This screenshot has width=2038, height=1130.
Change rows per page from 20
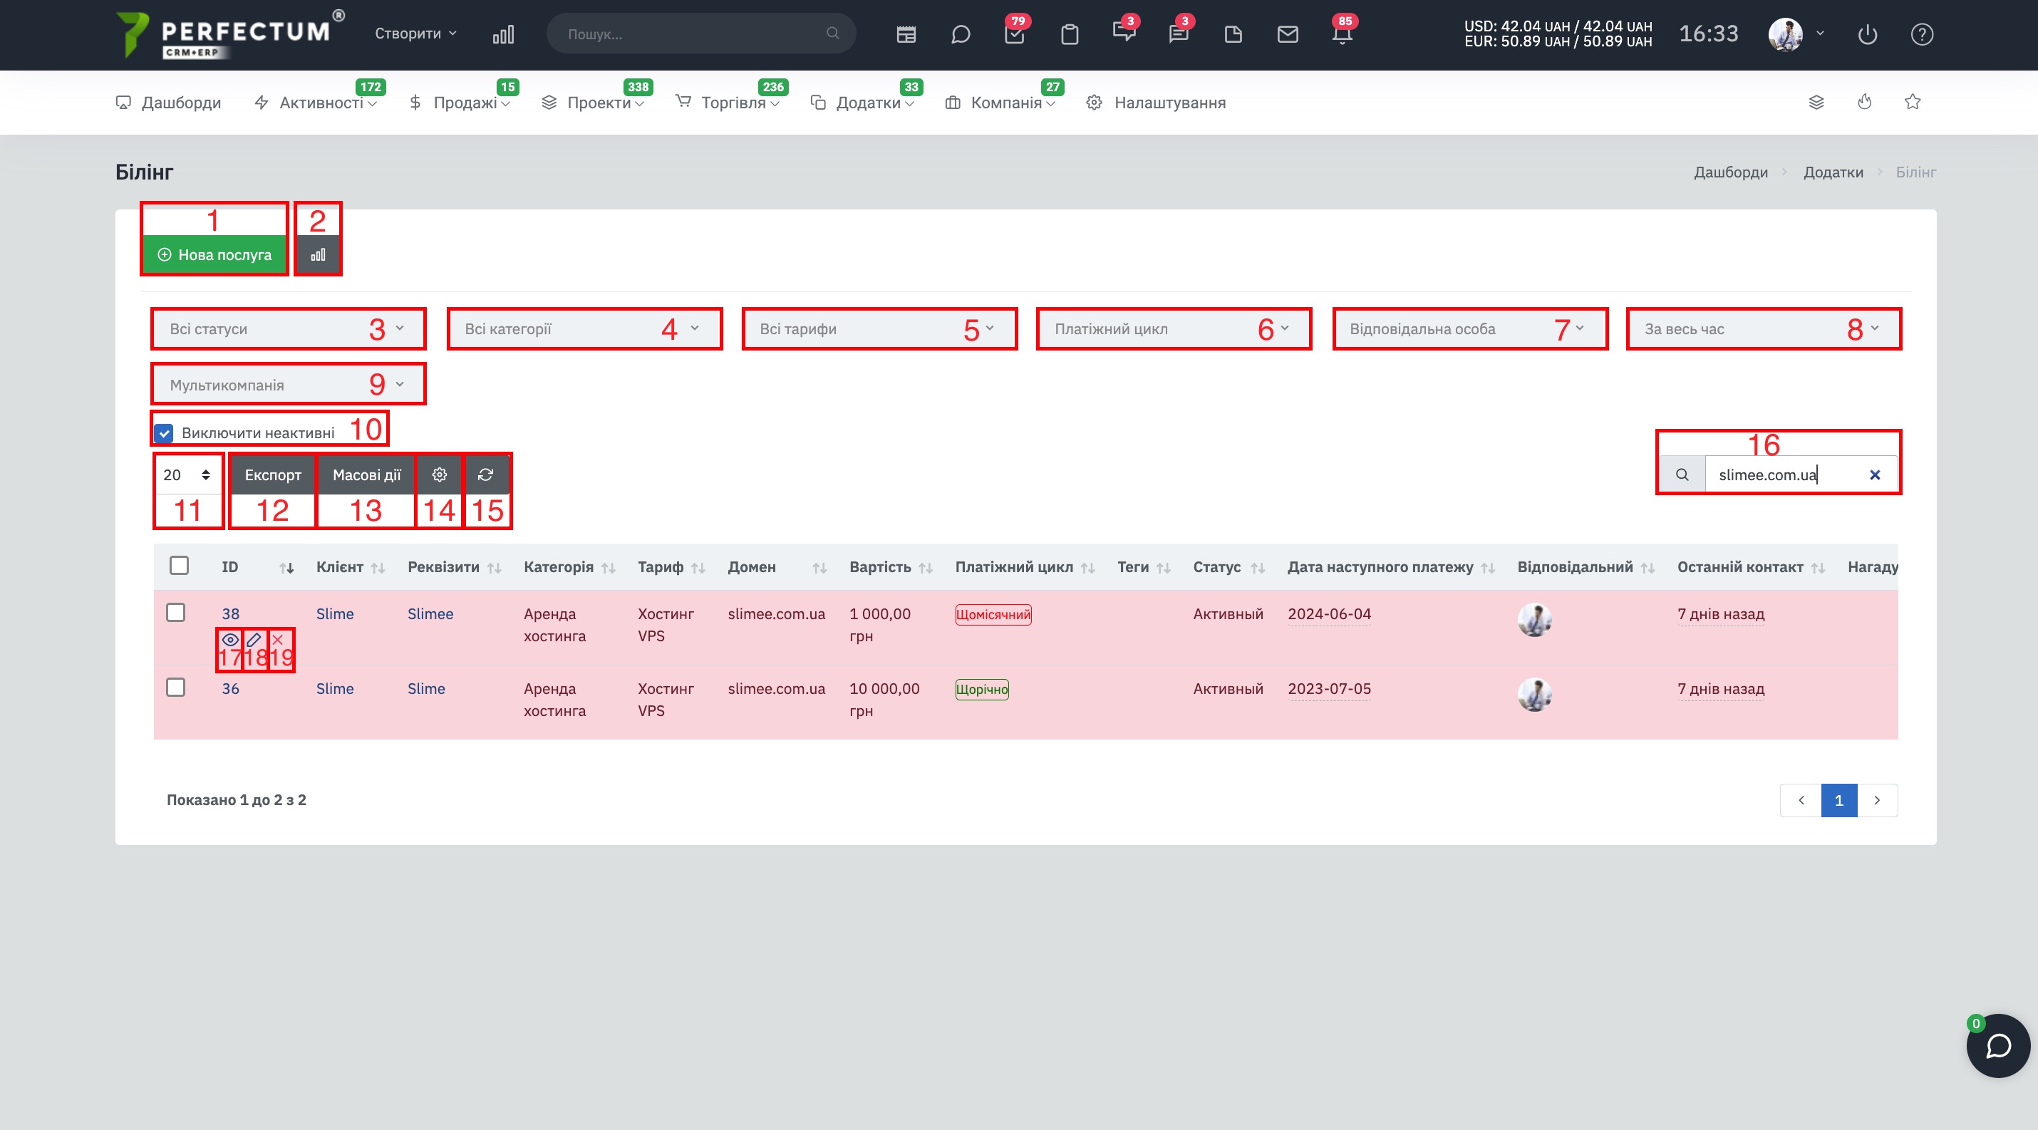click(x=188, y=475)
